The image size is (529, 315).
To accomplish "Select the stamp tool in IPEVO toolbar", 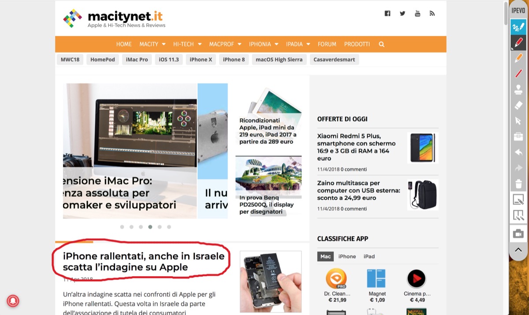I will pos(518,90).
